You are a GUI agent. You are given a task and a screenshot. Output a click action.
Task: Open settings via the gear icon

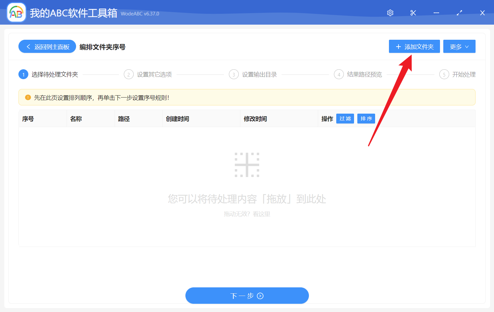pos(390,12)
